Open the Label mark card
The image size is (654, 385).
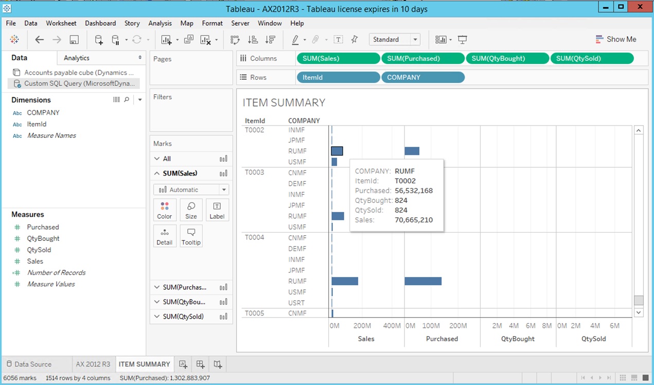coord(217,210)
